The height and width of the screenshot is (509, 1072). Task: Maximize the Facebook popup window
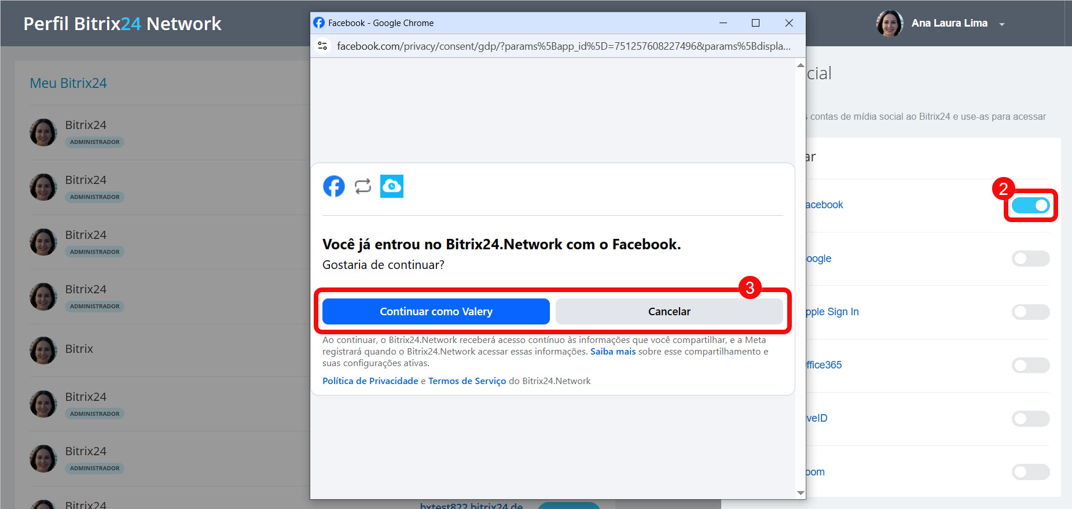point(755,23)
